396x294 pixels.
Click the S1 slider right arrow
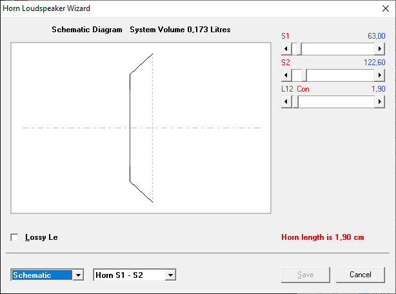[x=380, y=49]
